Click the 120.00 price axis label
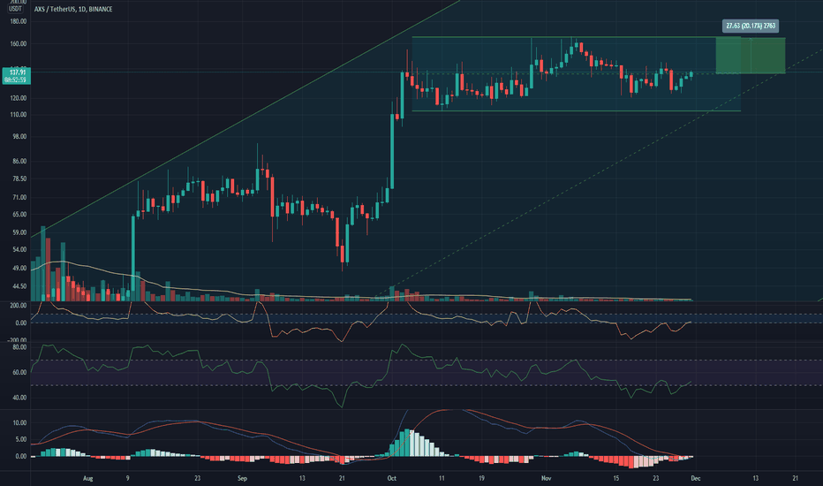This screenshot has width=823, height=486. (19, 98)
